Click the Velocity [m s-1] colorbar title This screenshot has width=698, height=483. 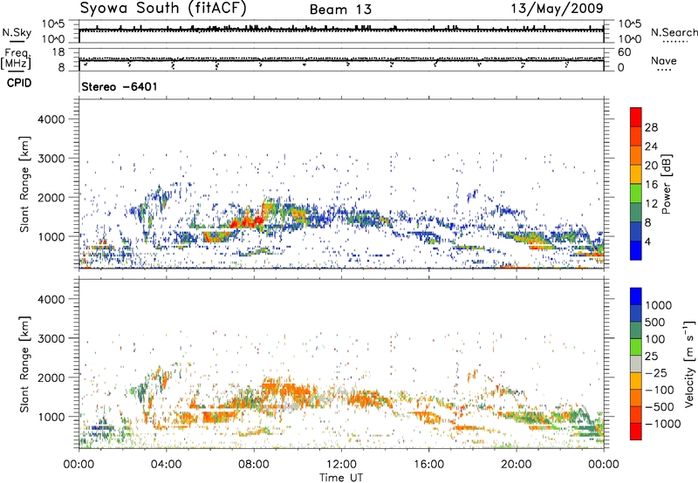pyautogui.click(x=689, y=364)
